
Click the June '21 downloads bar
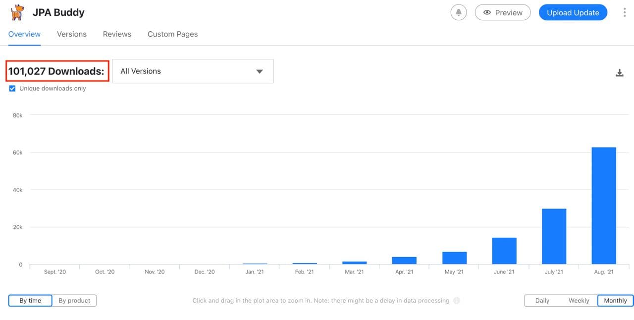click(x=504, y=251)
